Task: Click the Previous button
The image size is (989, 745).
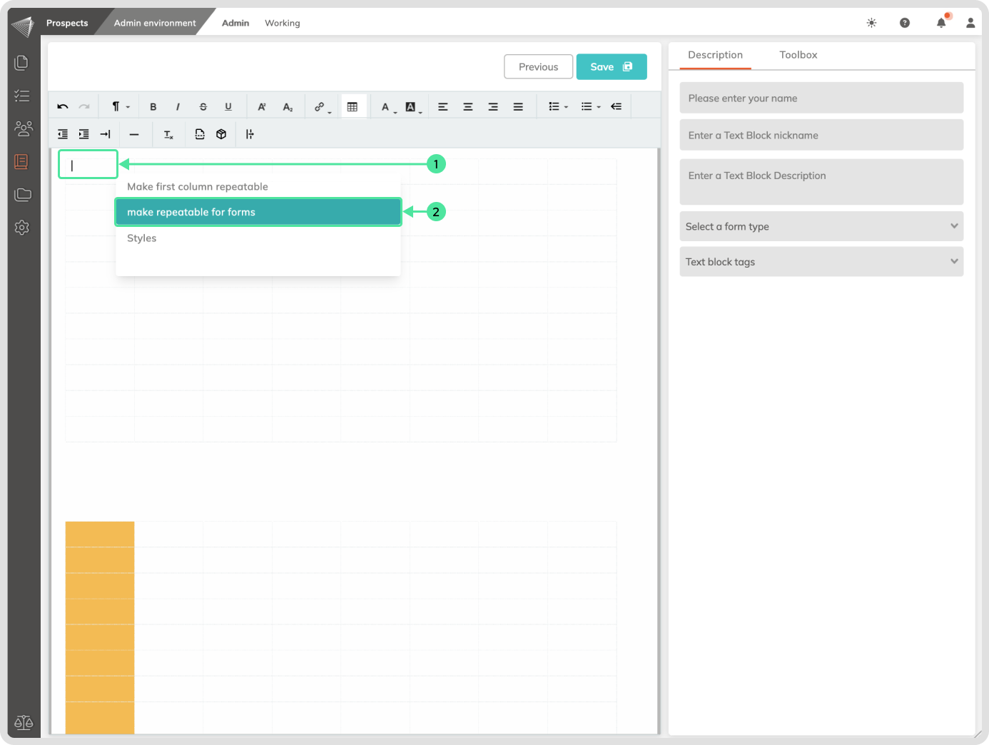Action: point(538,67)
